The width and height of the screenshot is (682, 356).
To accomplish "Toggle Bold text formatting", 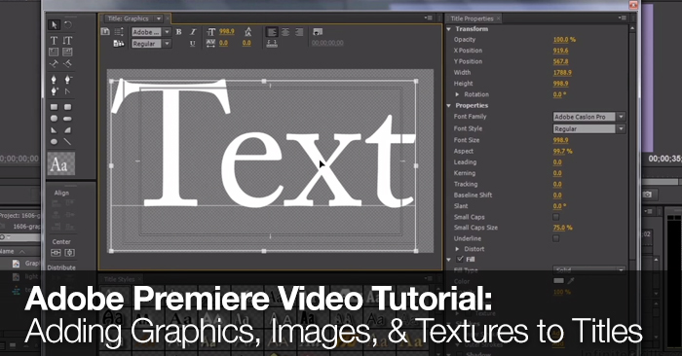I will (x=178, y=32).
